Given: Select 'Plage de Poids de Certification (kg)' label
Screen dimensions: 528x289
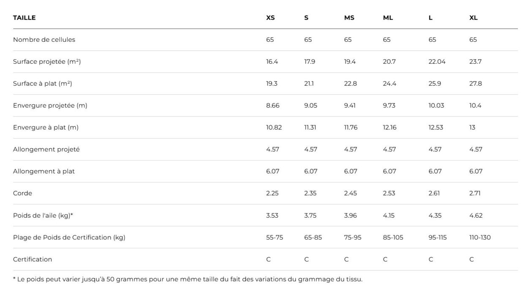Looking at the screenshot, I should [x=69, y=237].
